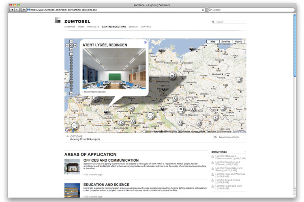
Task: Click the magnifier icon in the site Search box
Action: pyautogui.click(x=213, y=22)
